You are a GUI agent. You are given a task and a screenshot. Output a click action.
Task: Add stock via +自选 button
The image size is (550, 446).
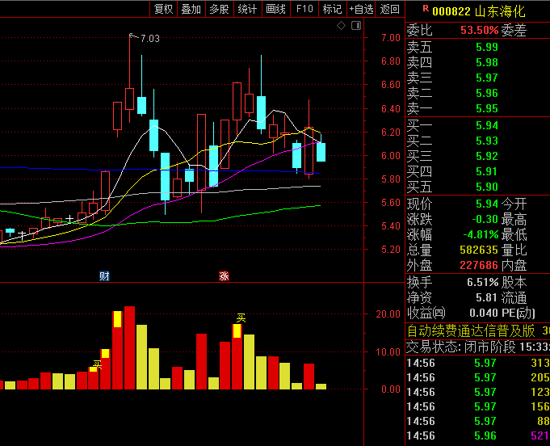pyautogui.click(x=361, y=9)
